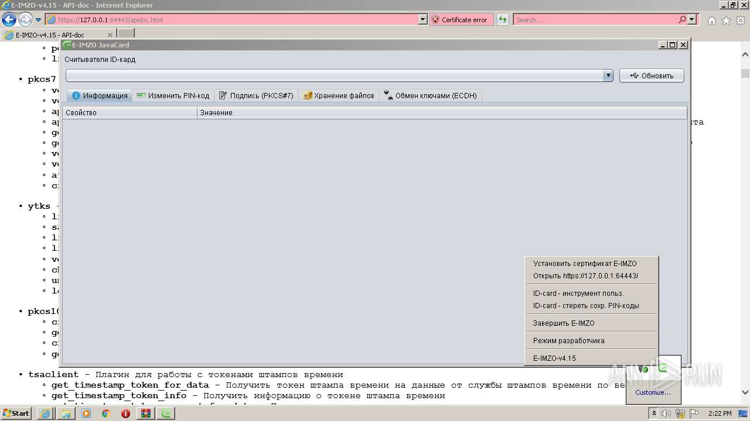Screen dimensions: 750x421
Task: Open a new blank browser tab
Action: 126,34
